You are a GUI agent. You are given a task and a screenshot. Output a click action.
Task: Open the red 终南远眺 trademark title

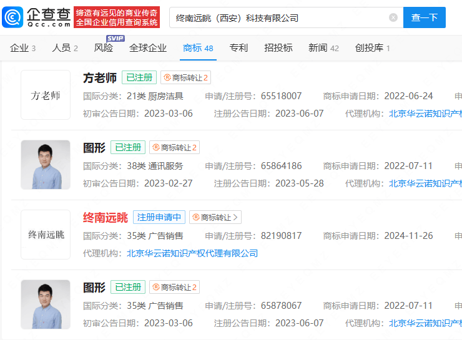click(x=105, y=218)
